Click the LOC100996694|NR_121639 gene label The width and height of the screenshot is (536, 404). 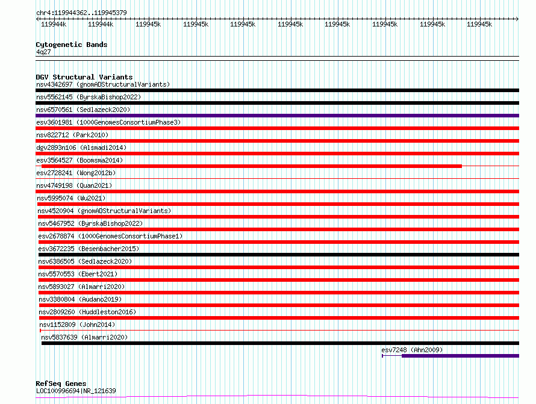(x=76, y=391)
